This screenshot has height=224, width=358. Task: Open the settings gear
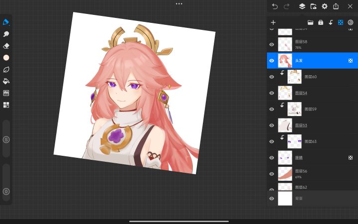(x=324, y=6)
